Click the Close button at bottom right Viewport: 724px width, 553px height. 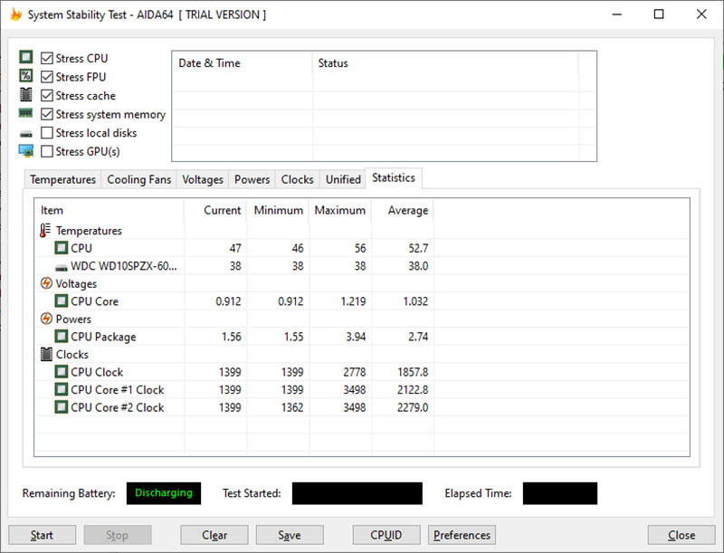point(681,535)
